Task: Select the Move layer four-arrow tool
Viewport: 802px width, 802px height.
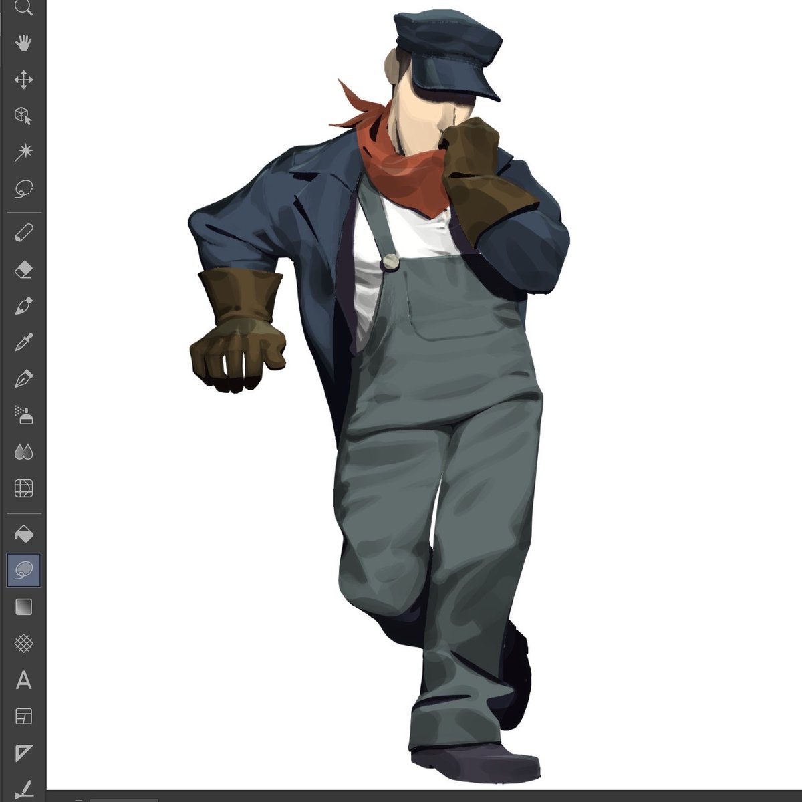Action: coord(23,80)
